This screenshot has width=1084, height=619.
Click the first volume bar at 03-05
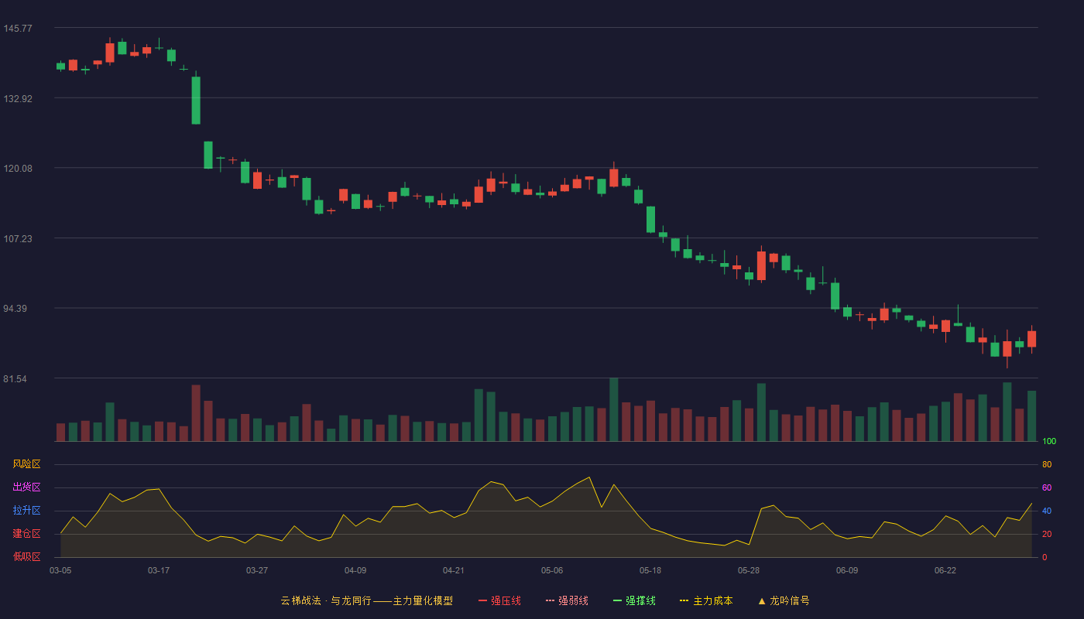[60, 433]
